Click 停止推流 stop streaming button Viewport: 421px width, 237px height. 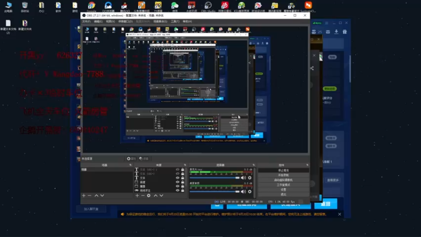283,170
